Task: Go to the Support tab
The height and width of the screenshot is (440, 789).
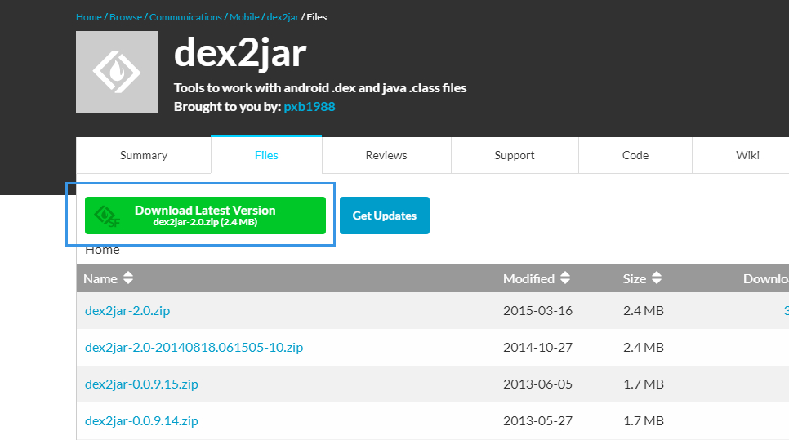Action: click(x=515, y=155)
